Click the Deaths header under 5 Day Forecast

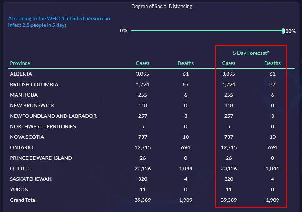[272, 63]
